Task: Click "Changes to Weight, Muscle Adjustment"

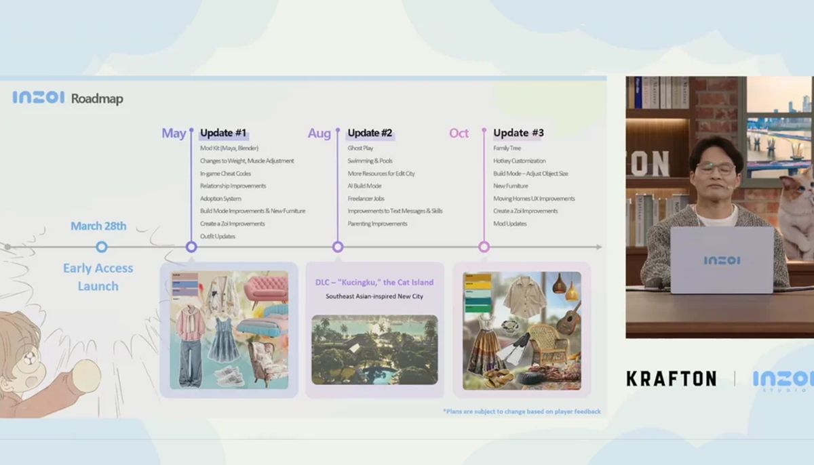Action: tap(247, 161)
